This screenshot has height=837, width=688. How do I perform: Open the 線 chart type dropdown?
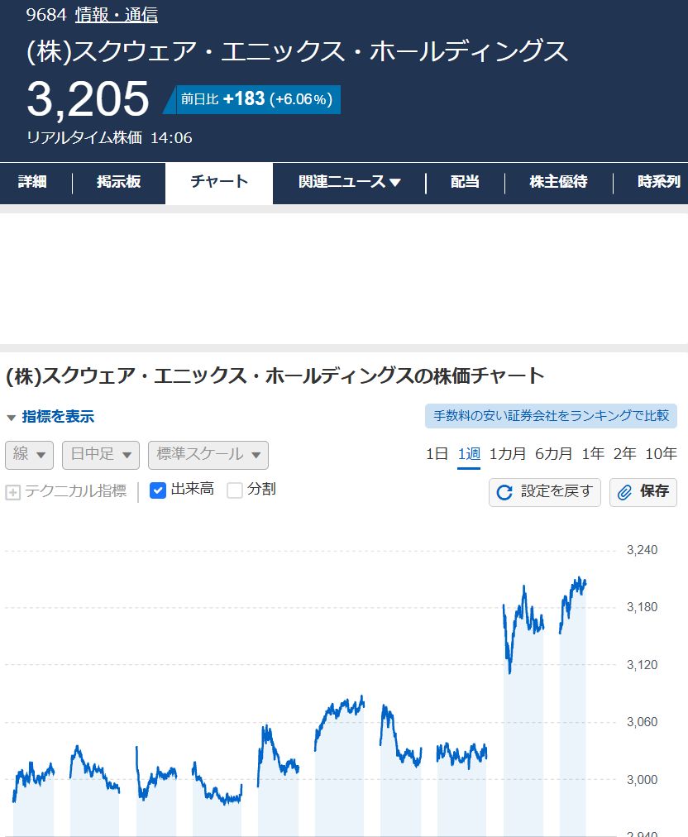(x=30, y=455)
